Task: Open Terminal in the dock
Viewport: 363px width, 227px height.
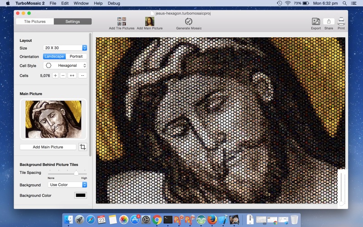Action: click(168, 219)
